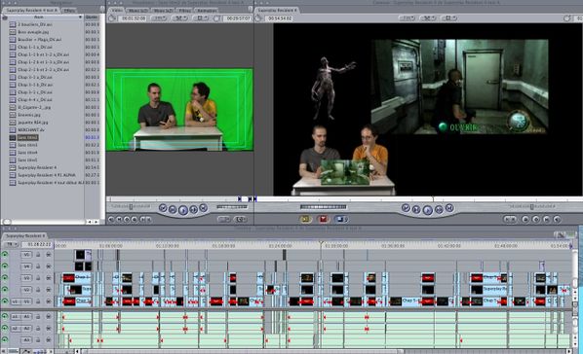The image size is (583, 354).
Task: Toggle Auto Select on track V2
Action: [49, 290]
